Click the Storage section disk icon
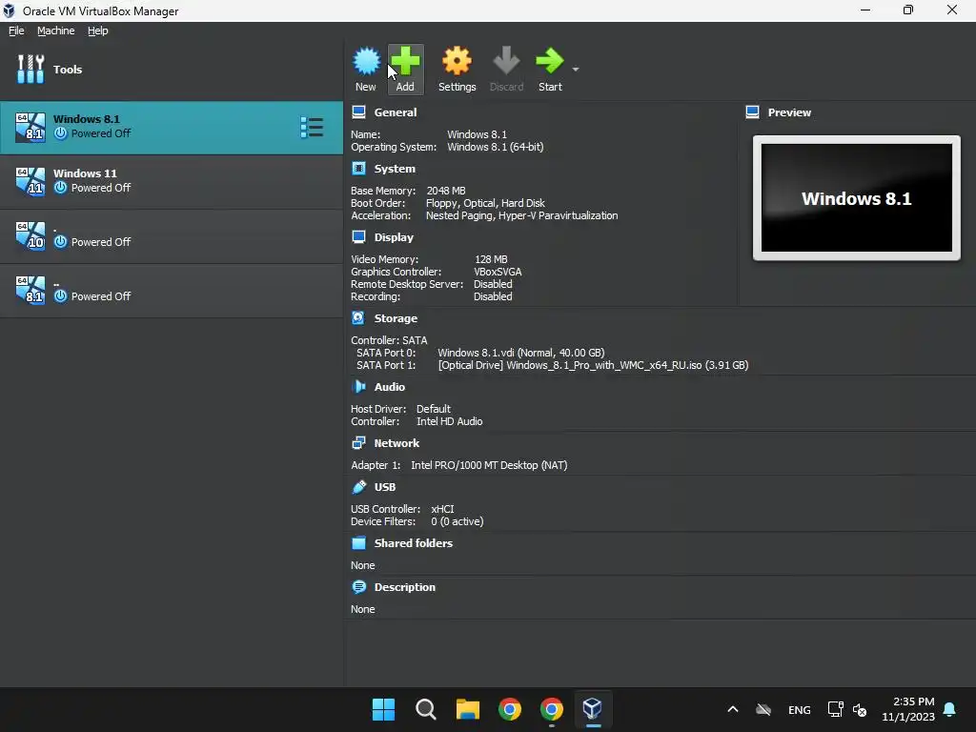 pyautogui.click(x=358, y=318)
